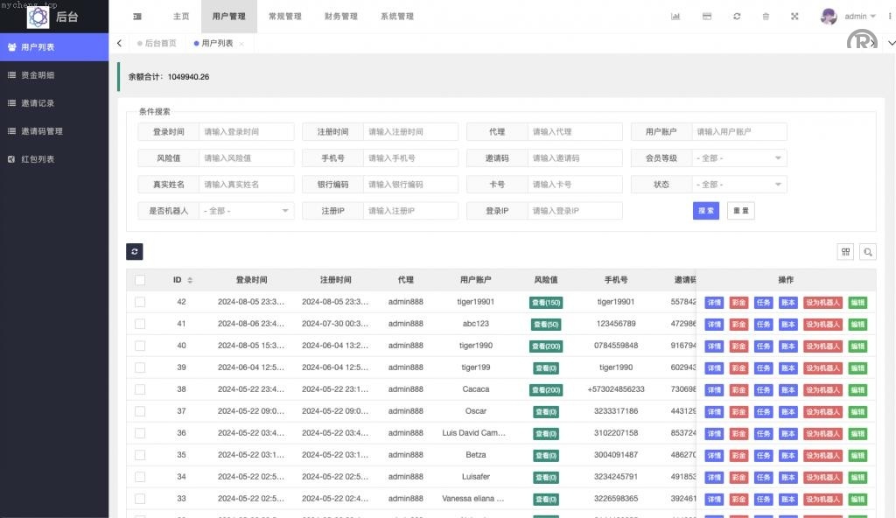
Task: Open the 会员等级 dropdown
Action: 739,158
